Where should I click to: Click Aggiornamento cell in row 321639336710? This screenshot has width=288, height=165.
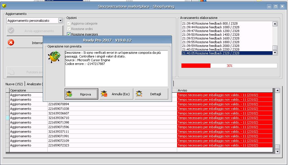pyautogui.click(x=28, y=118)
